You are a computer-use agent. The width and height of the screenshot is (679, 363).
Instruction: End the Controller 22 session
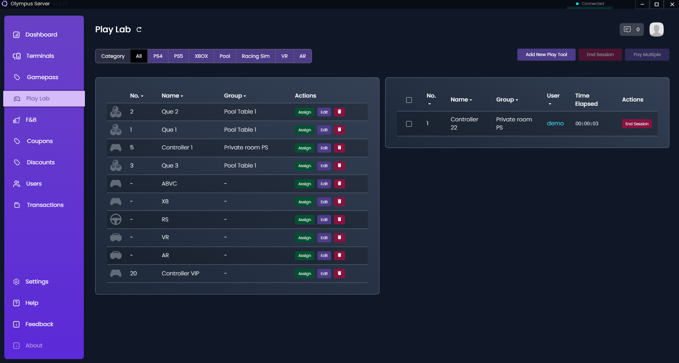click(x=636, y=123)
